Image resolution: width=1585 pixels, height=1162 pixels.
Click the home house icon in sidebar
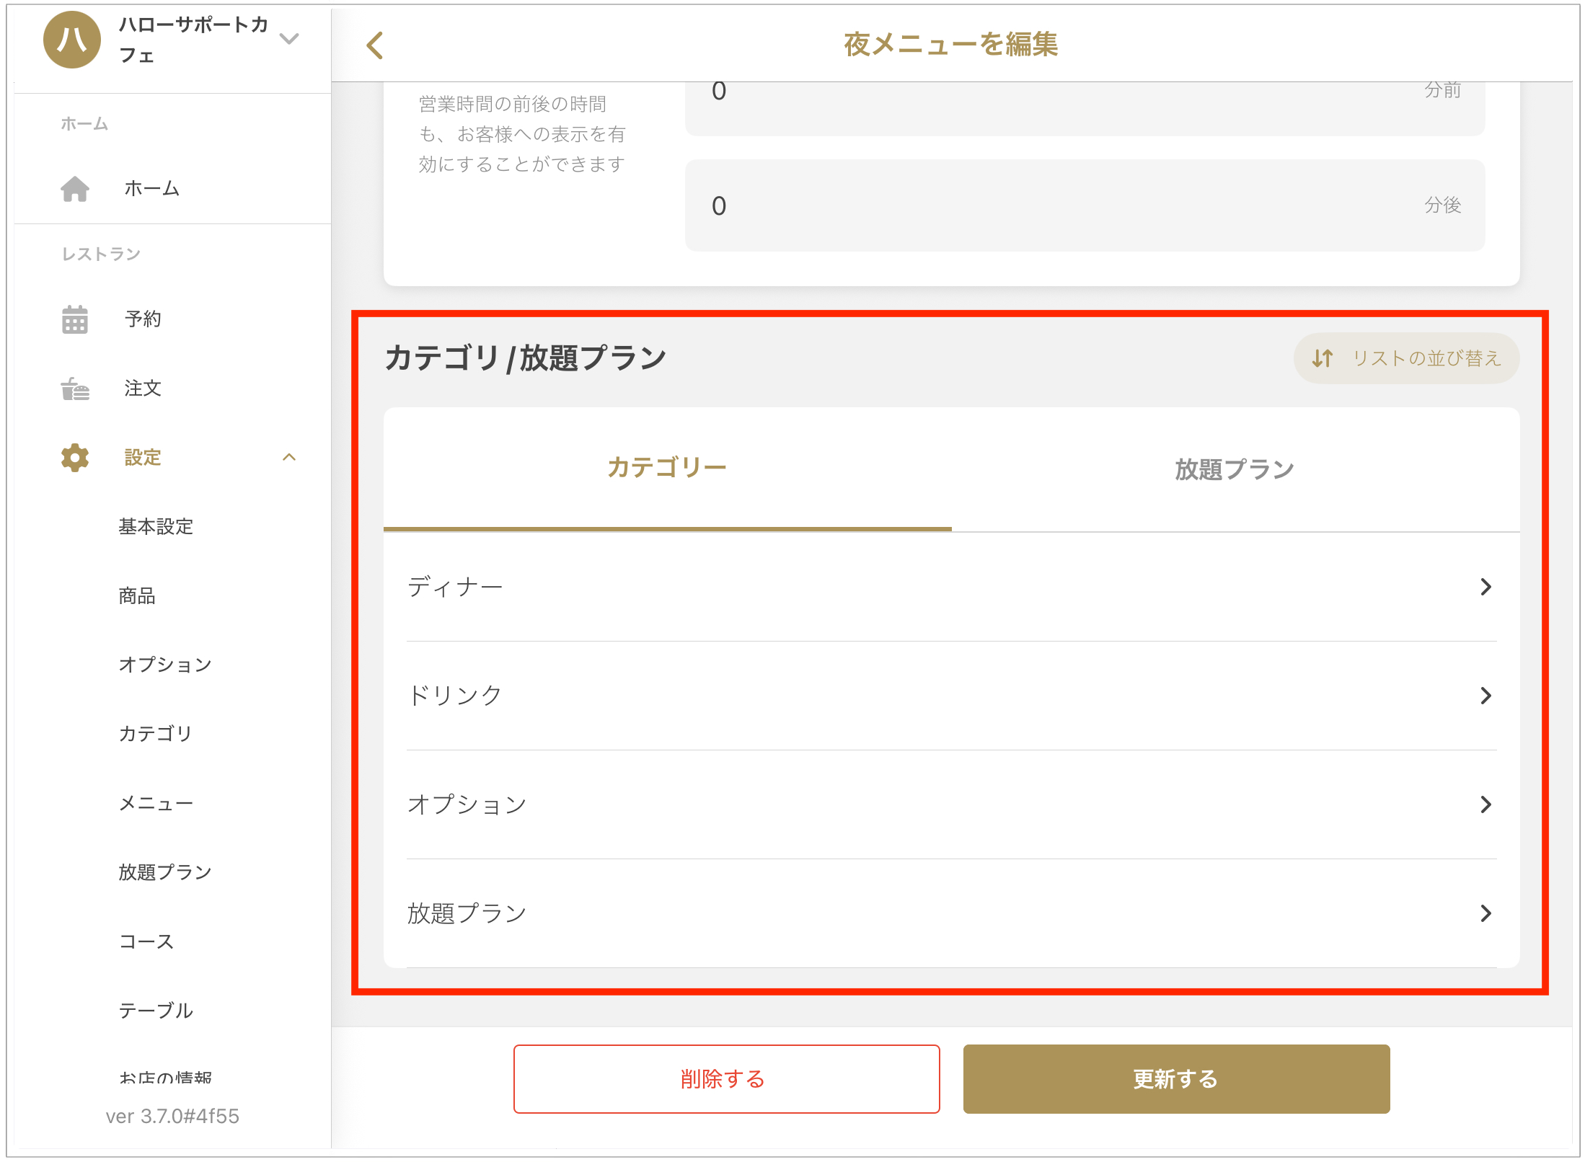click(x=75, y=189)
